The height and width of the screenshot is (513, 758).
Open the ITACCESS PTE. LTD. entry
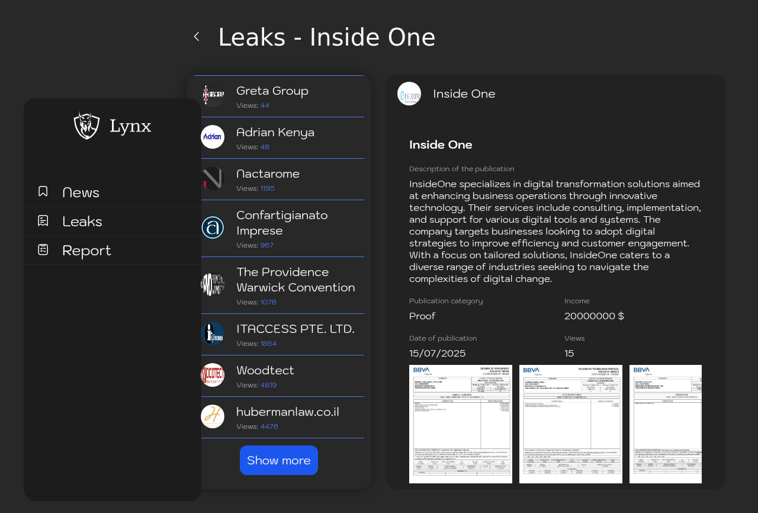(279, 335)
